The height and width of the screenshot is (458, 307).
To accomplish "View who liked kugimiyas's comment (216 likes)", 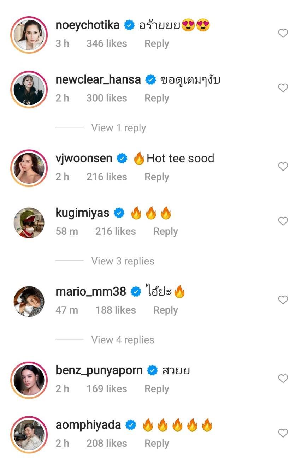I will point(115,232).
